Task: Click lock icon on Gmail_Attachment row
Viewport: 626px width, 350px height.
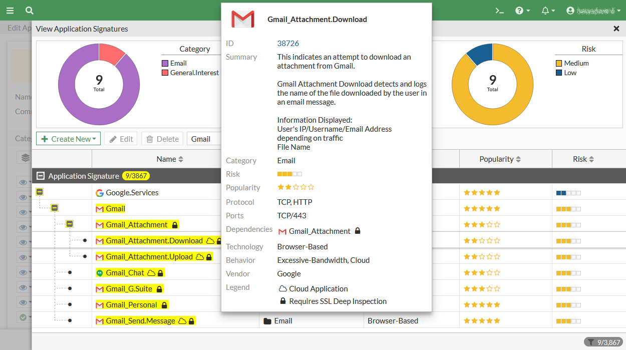Action: coord(175,225)
